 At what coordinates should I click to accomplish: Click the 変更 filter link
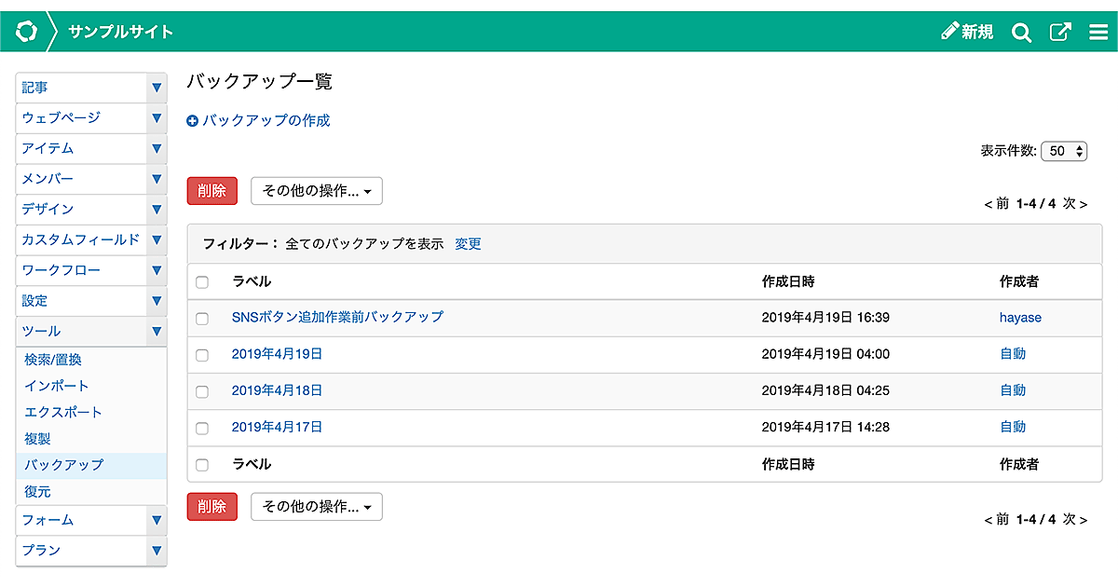tap(468, 244)
